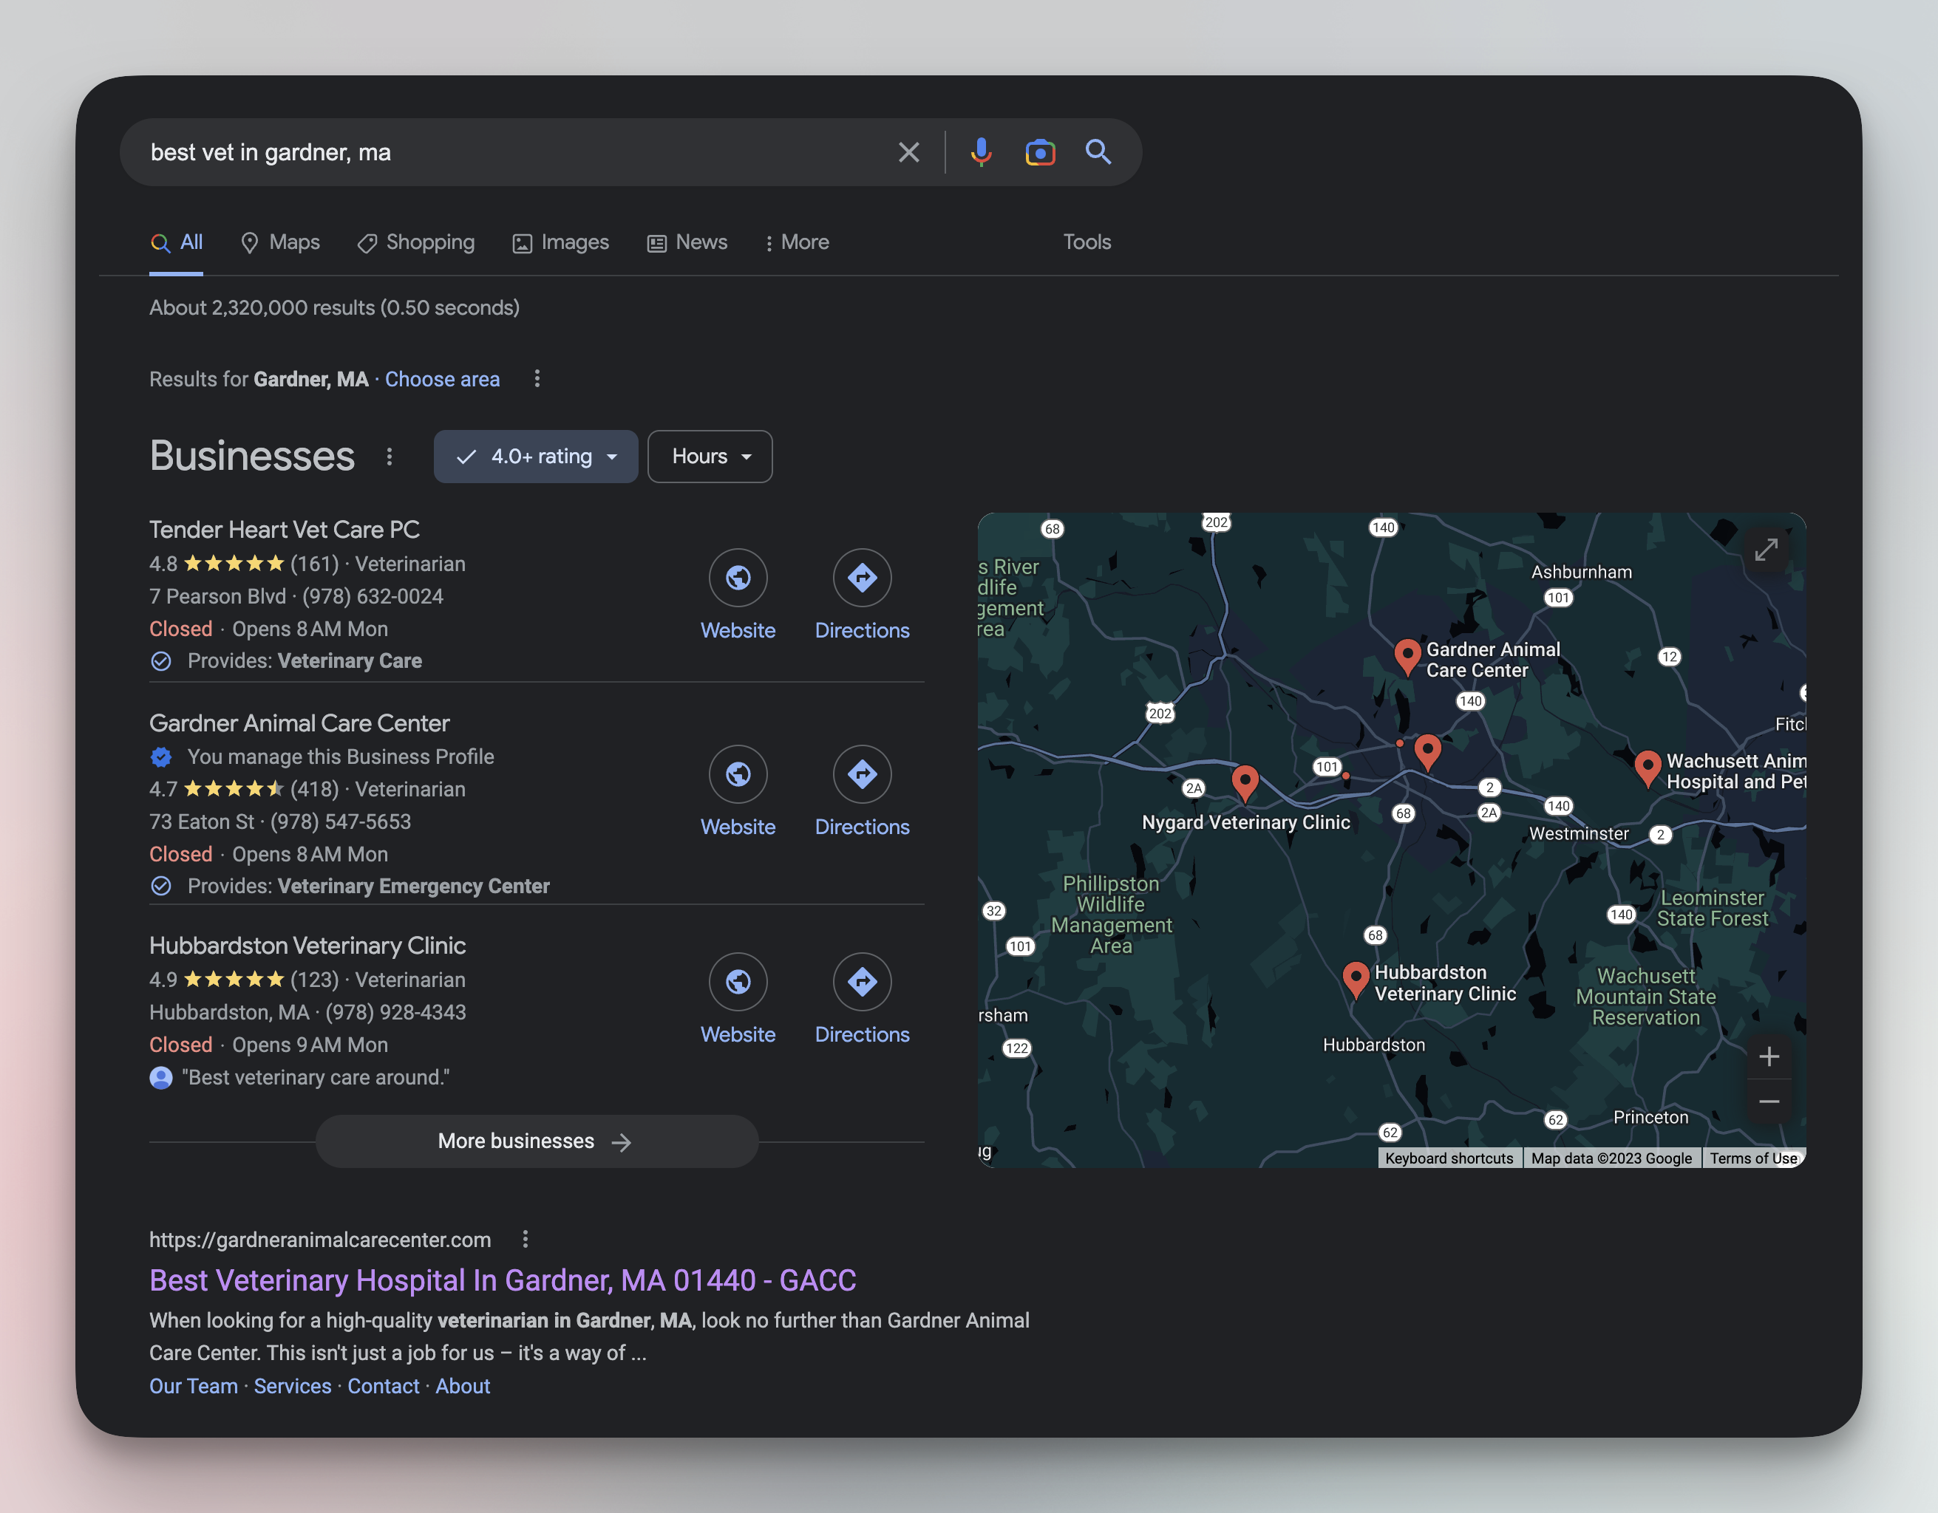Viewport: 1938px width, 1513px height.
Task: Open the News tab
Action: [687, 242]
